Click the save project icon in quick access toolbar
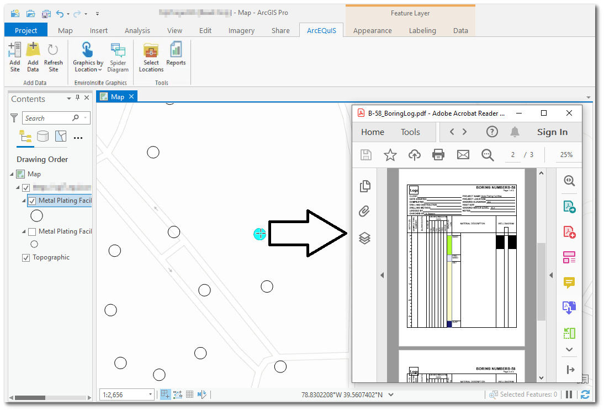604x411 pixels. coord(46,13)
